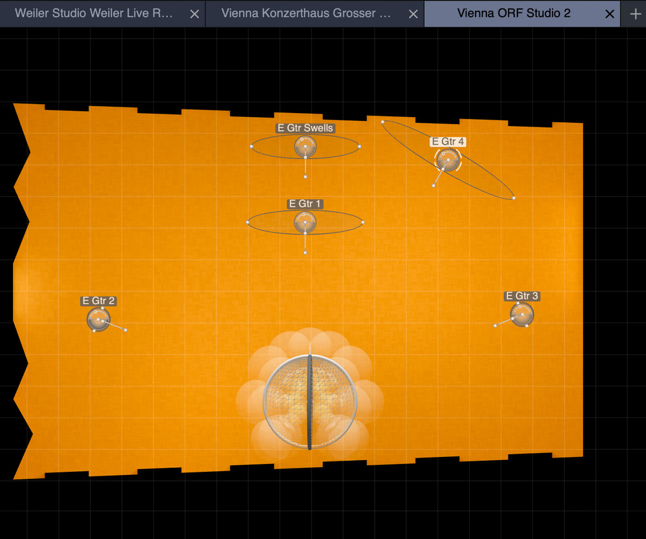Select the E Gtr 2 instrument icon

pos(98,319)
